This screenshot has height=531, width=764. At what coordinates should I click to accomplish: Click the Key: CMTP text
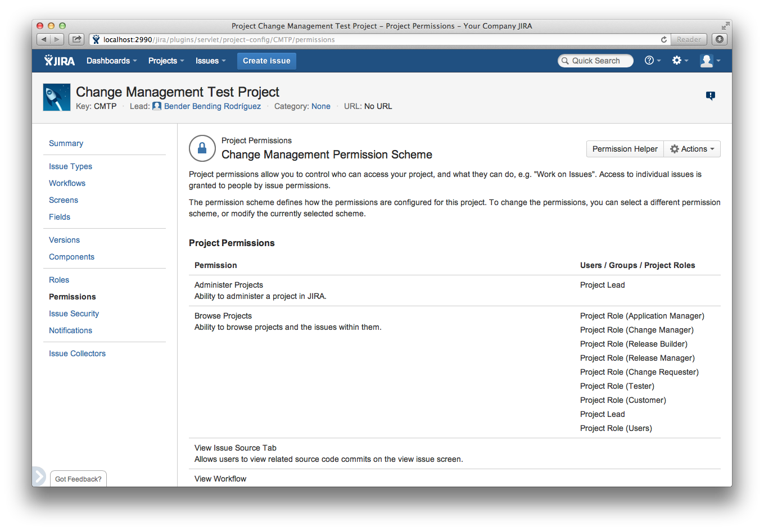pyautogui.click(x=96, y=106)
